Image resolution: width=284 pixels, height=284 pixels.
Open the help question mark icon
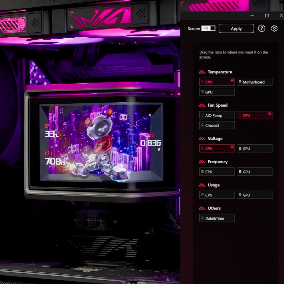coord(261,28)
